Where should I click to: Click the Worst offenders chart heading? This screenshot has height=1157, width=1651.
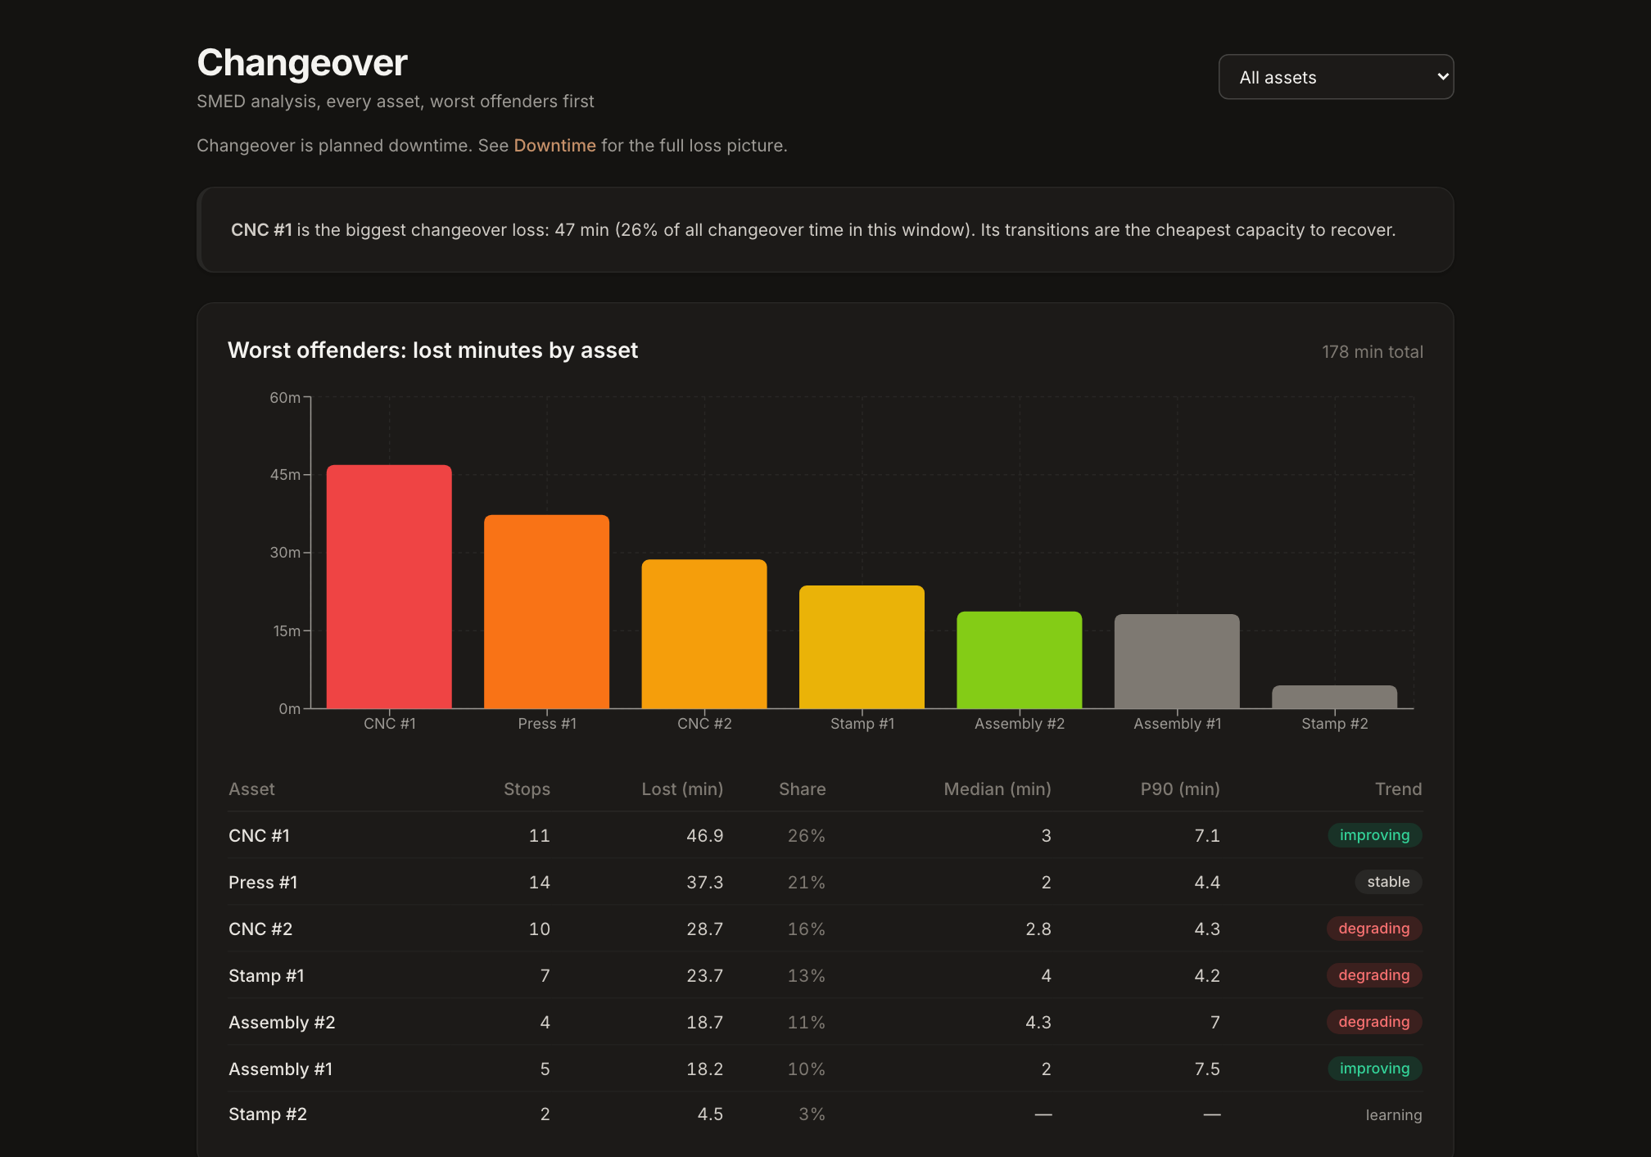pos(432,350)
